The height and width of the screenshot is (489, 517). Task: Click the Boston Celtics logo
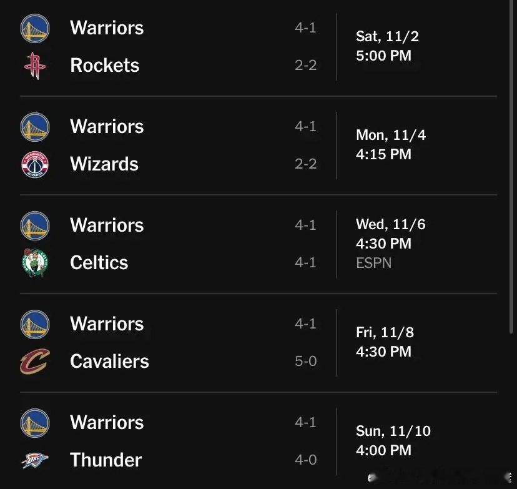pyautogui.click(x=35, y=263)
